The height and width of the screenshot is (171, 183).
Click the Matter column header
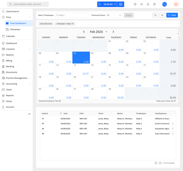[x=120, y=113]
